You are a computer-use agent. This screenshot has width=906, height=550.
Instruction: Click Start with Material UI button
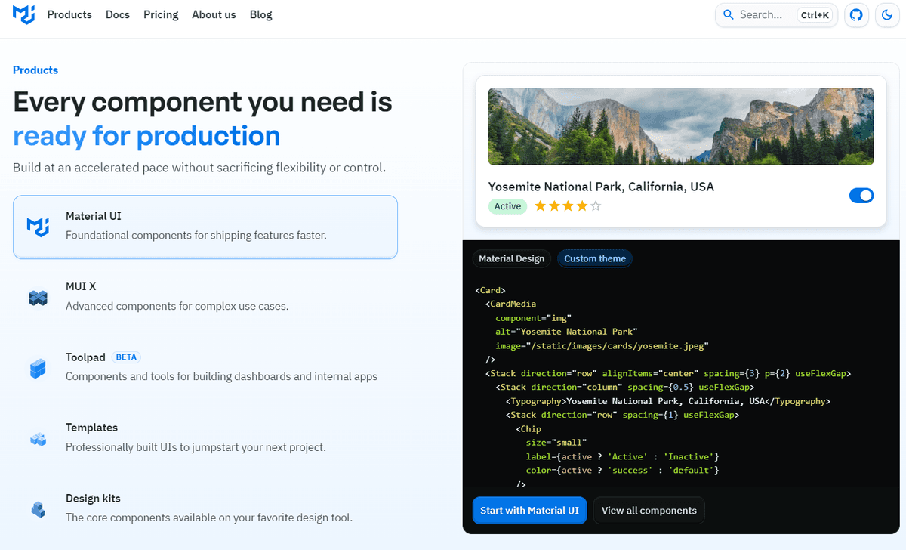point(529,510)
